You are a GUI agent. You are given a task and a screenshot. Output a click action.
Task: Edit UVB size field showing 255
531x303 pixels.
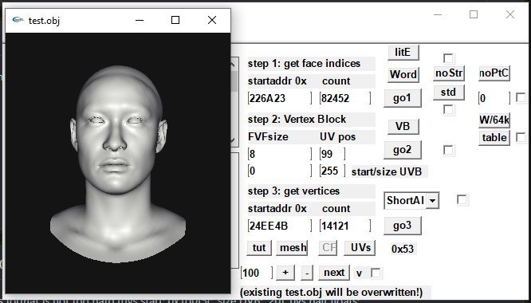332,171
